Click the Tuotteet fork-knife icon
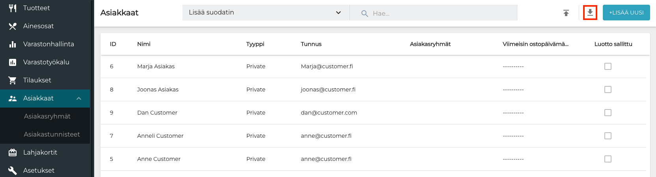 coord(13,8)
